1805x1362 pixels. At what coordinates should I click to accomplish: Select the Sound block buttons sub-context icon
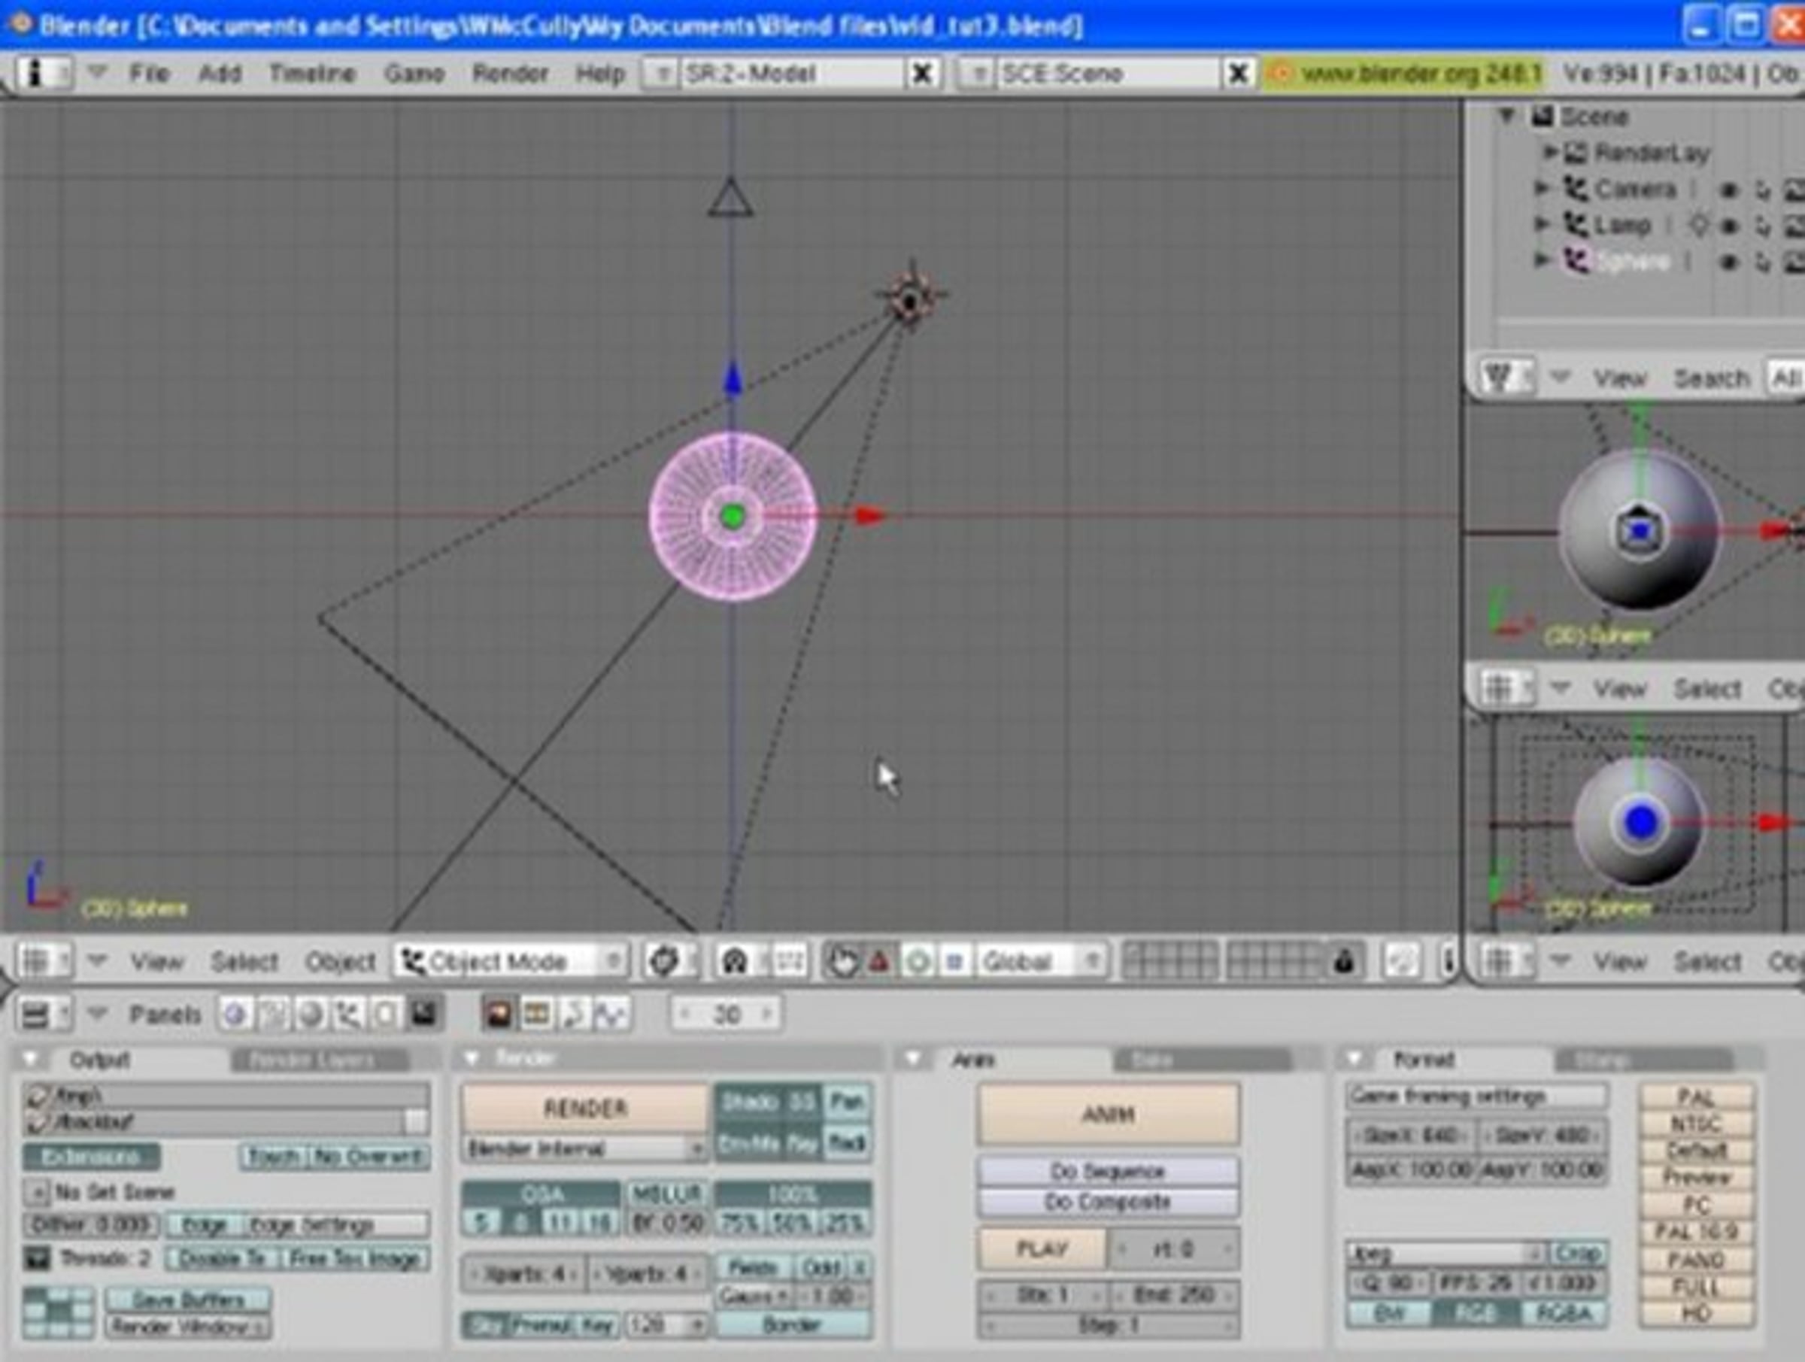[x=612, y=1015]
